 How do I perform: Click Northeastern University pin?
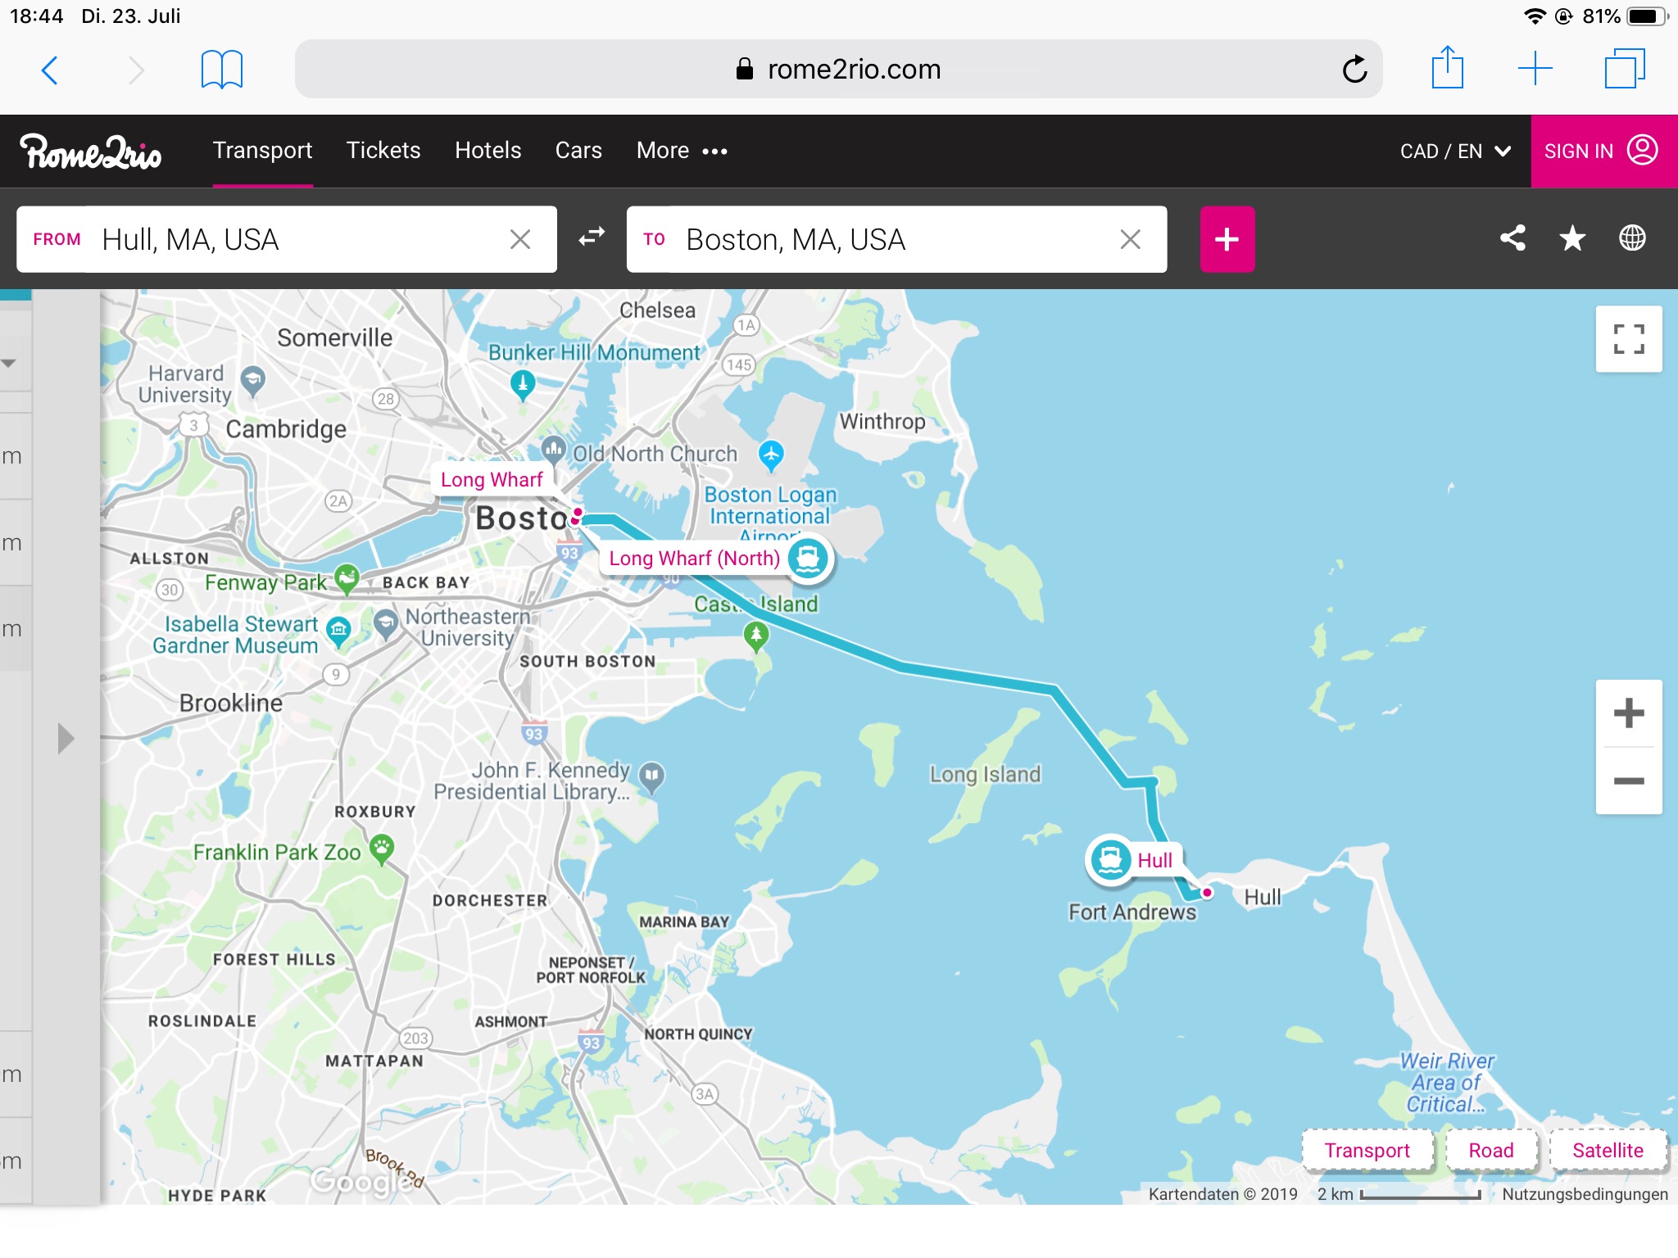click(386, 623)
